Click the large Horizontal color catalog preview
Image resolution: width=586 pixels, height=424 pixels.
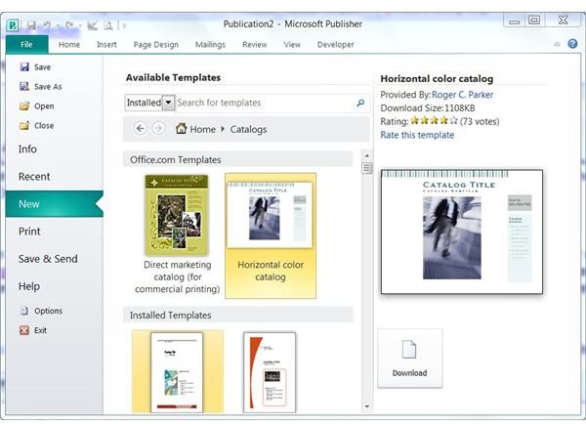tap(462, 232)
